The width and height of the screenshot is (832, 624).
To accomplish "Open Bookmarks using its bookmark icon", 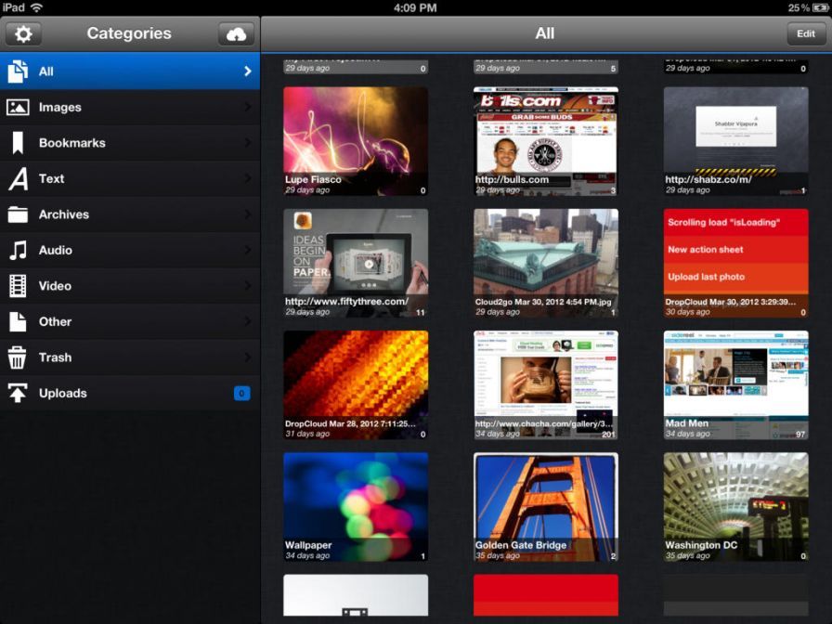I will coord(17,143).
